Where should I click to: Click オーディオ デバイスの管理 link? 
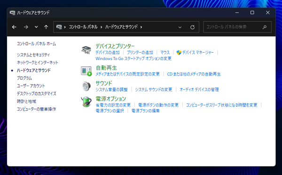coord(199,89)
